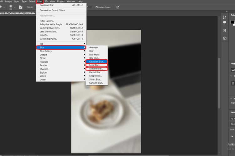Open Filter Gallery from the Filter menu
This screenshot has height=156, width=235.
coord(61,21)
